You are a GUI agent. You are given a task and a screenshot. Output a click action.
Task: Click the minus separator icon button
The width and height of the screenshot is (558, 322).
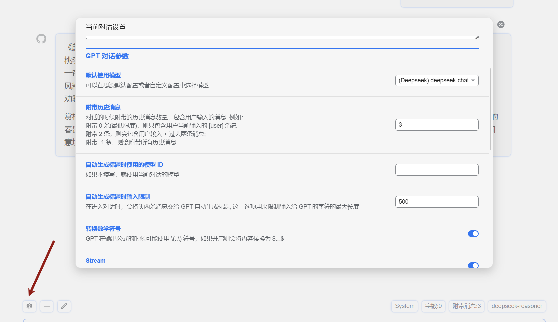47,306
